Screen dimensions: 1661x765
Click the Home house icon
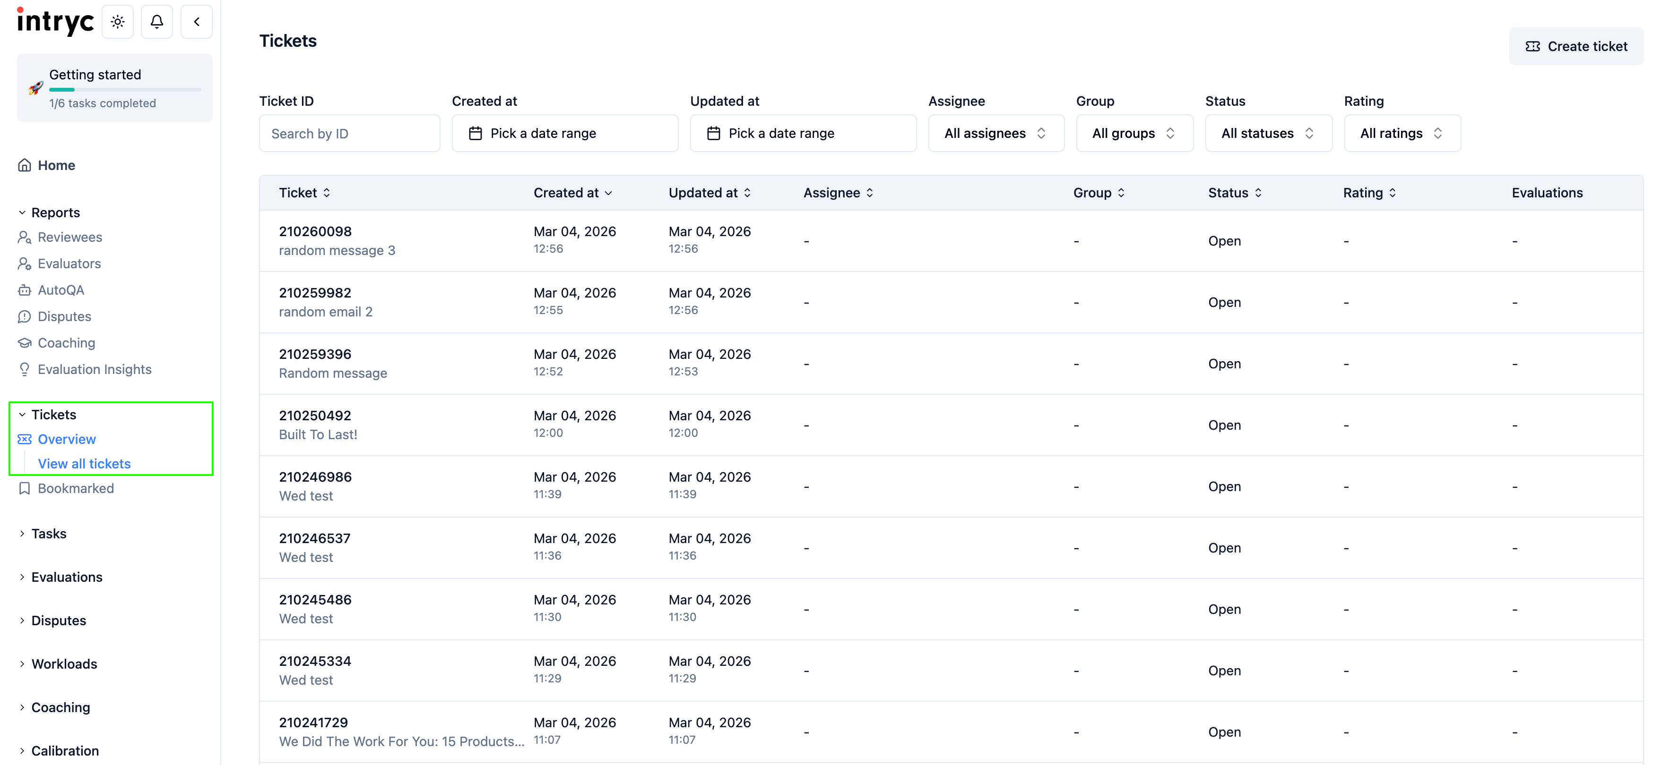[25, 165]
